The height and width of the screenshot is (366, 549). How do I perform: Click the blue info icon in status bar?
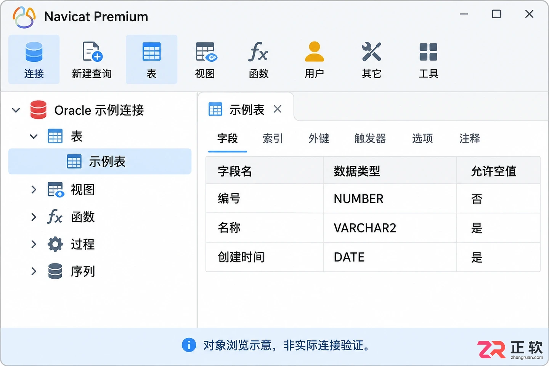click(x=189, y=345)
